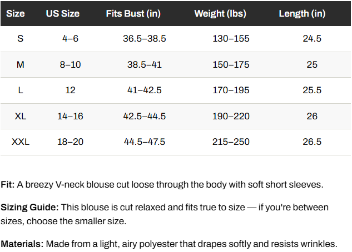Click the 150–175 weight cell
The height and width of the screenshot is (252, 352).
click(231, 65)
